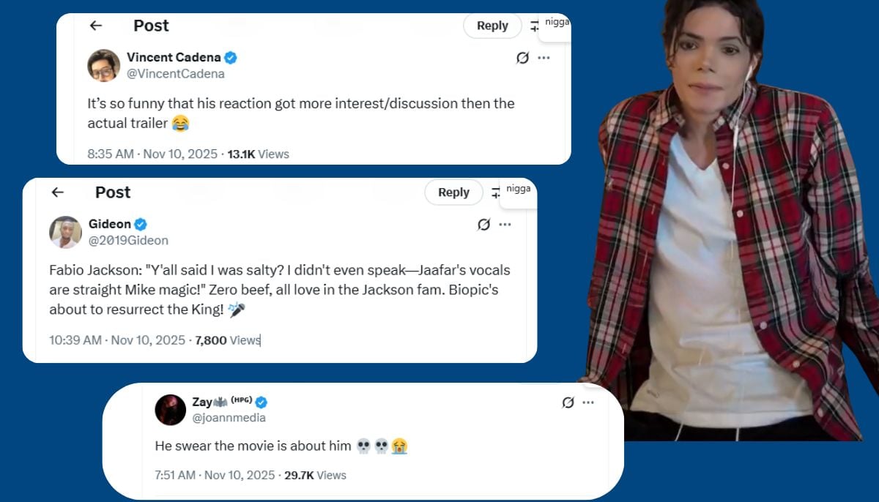The image size is (879, 502).
Task: Click Reply button above Vincent Cadena post
Action: 492,26
